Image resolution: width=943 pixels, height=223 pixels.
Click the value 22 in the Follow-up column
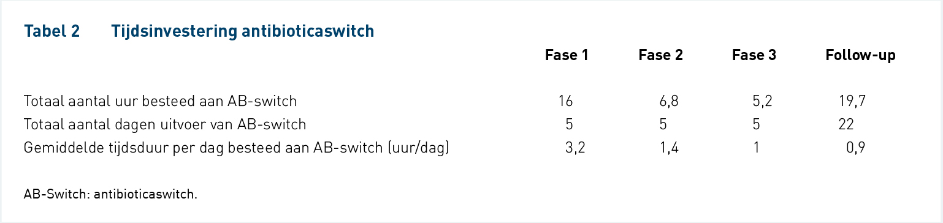click(x=846, y=124)
